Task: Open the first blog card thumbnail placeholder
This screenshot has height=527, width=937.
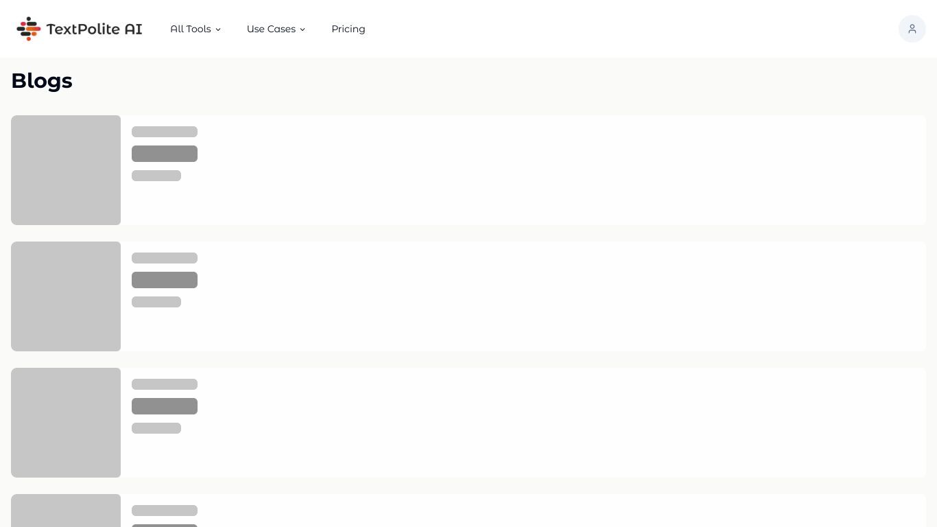Action: pos(66,170)
